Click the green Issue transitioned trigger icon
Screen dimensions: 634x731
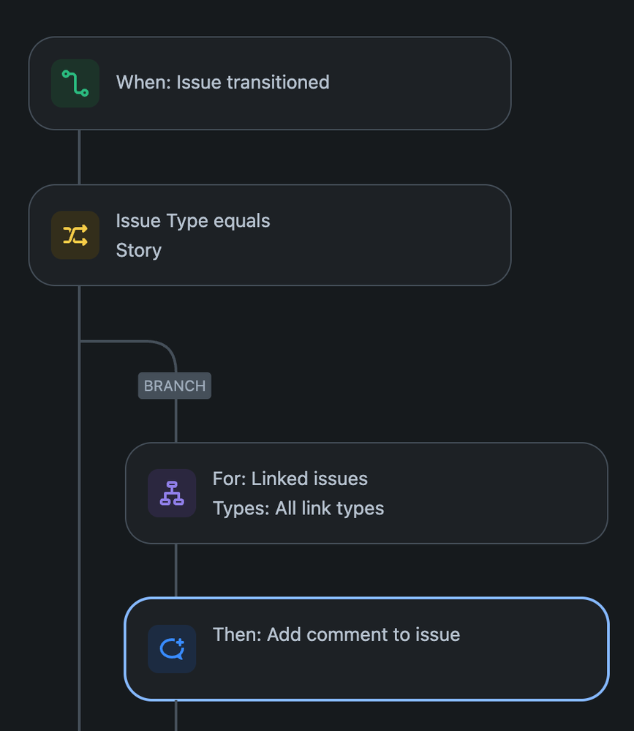coord(75,83)
